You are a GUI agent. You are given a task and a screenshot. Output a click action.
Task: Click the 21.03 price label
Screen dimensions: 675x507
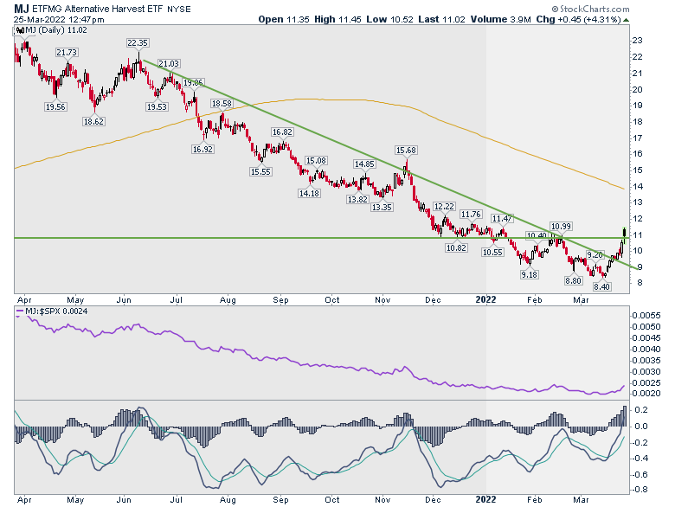tap(169, 63)
